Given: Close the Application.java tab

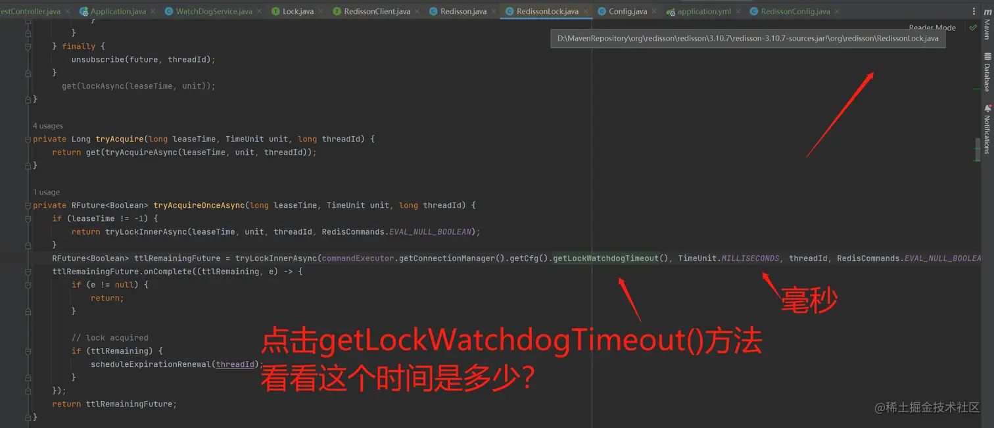Looking at the screenshot, I should 153,12.
